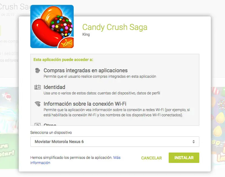
Task: Click the Otros permission entry
Action: pyautogui.click(x=50, y=124)
